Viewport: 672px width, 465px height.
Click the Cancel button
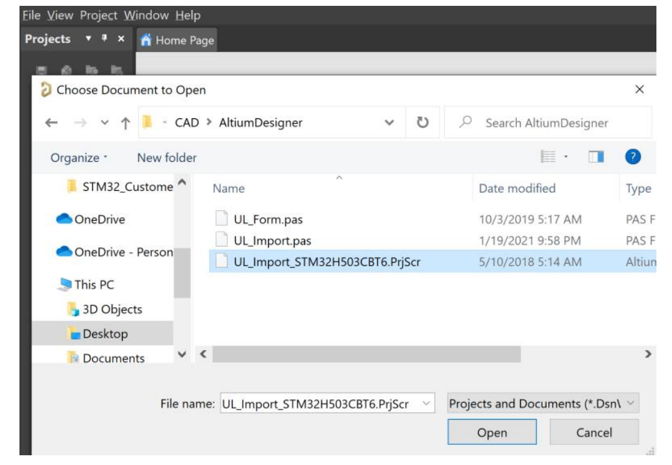[594, 432]
